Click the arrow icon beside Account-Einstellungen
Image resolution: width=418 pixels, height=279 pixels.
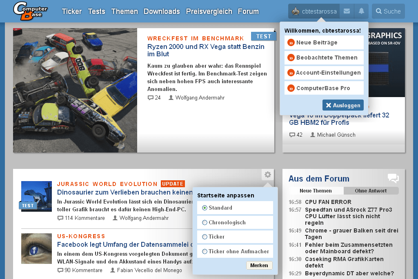coord(291,73)
